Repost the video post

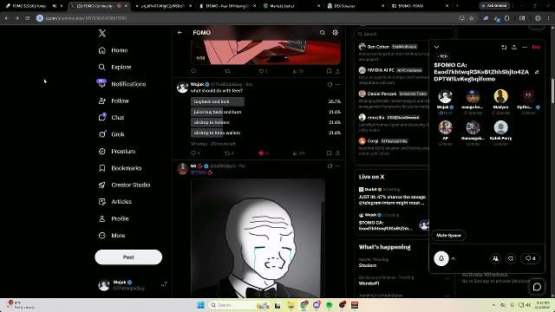pos(227,71)
